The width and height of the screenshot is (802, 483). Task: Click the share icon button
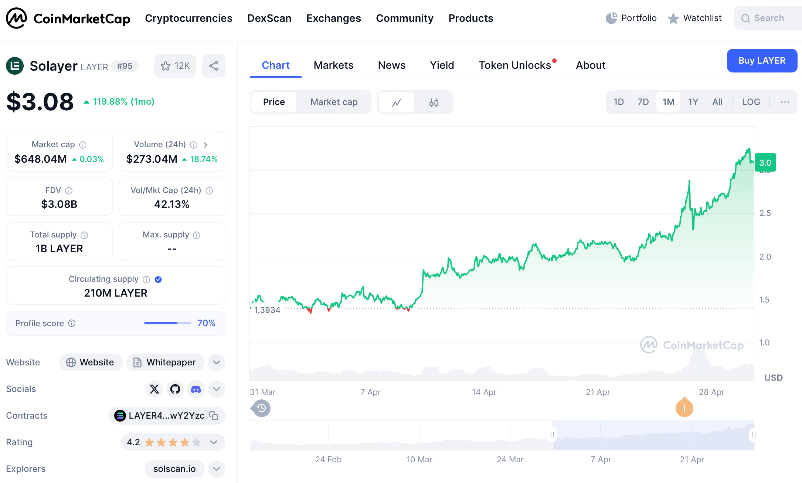point(214,66)
